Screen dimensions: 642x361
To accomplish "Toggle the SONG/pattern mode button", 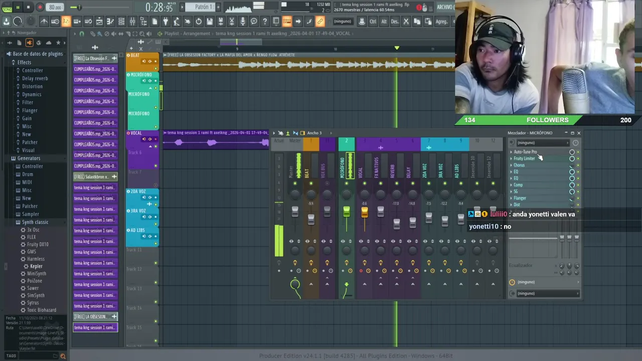I will [7, 7].
